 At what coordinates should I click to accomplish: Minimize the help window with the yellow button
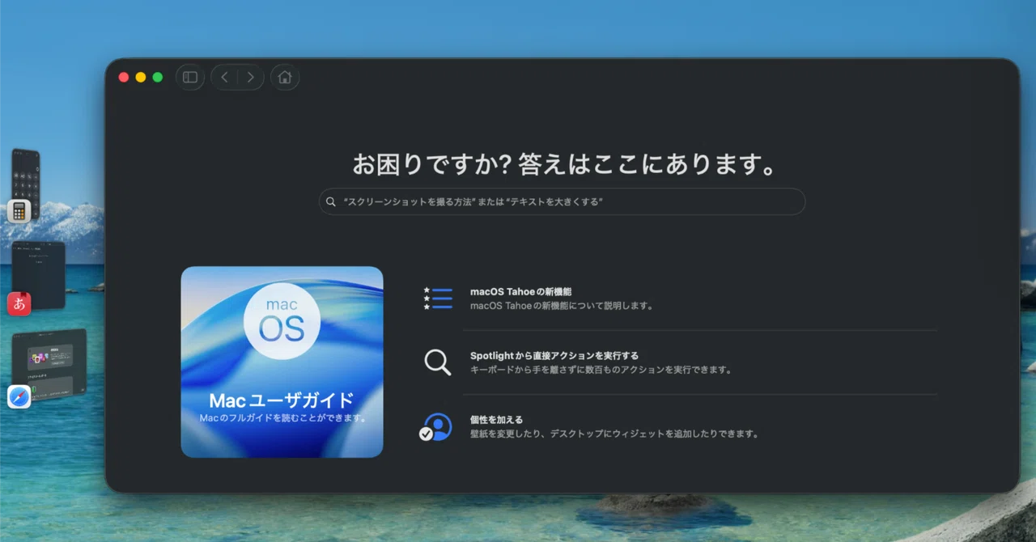coord(141,77)
